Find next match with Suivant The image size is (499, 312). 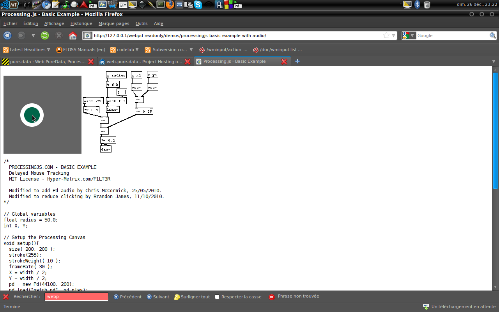[158, 297]
